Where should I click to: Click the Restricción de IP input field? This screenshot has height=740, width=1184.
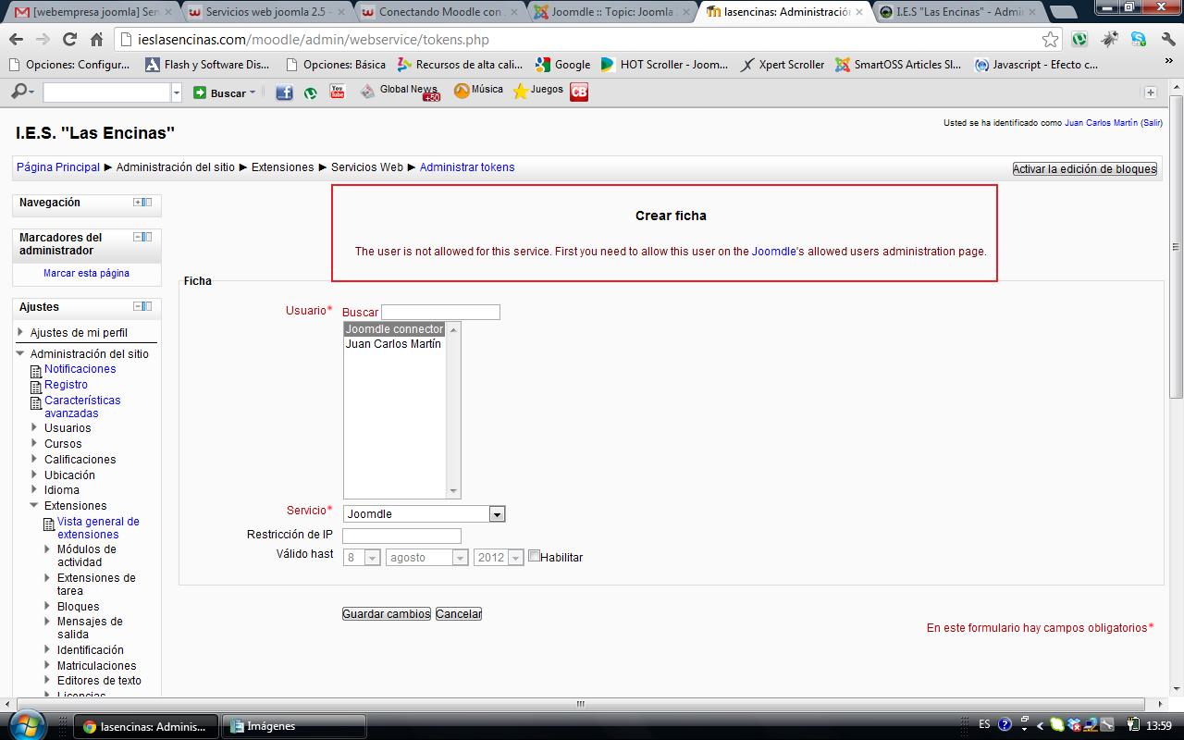point(401,536)
